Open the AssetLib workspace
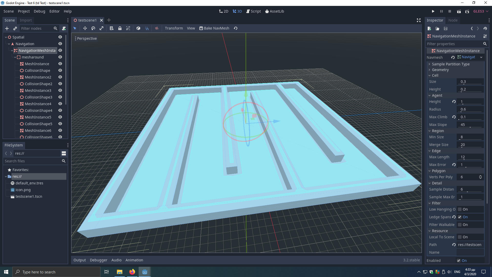This screenshot has width=492, height=277. coord(274,11)
